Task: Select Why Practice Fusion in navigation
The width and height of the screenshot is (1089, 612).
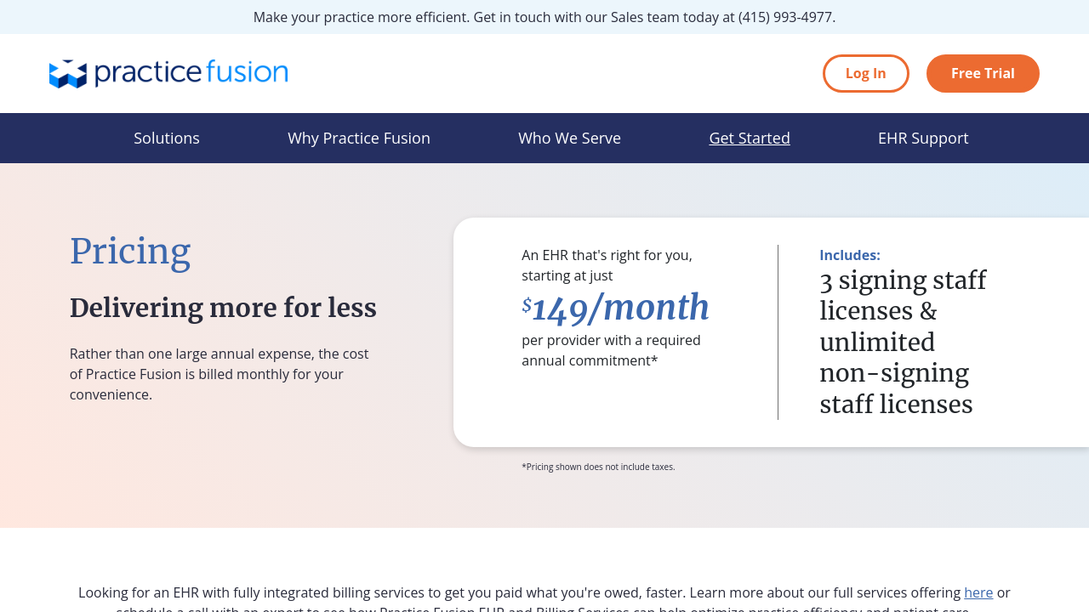Action: [x=359, y=138]
